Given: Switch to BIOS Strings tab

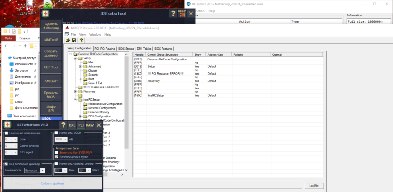Looking at the screenshot, I should point(126,49).
